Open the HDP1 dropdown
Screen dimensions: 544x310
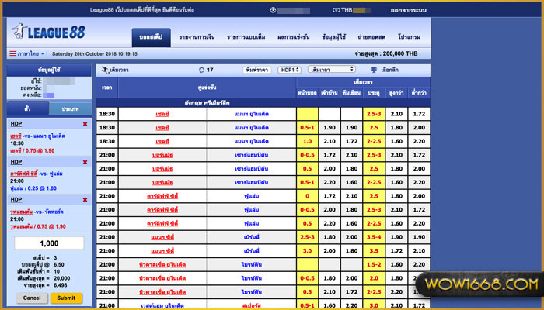290,70
